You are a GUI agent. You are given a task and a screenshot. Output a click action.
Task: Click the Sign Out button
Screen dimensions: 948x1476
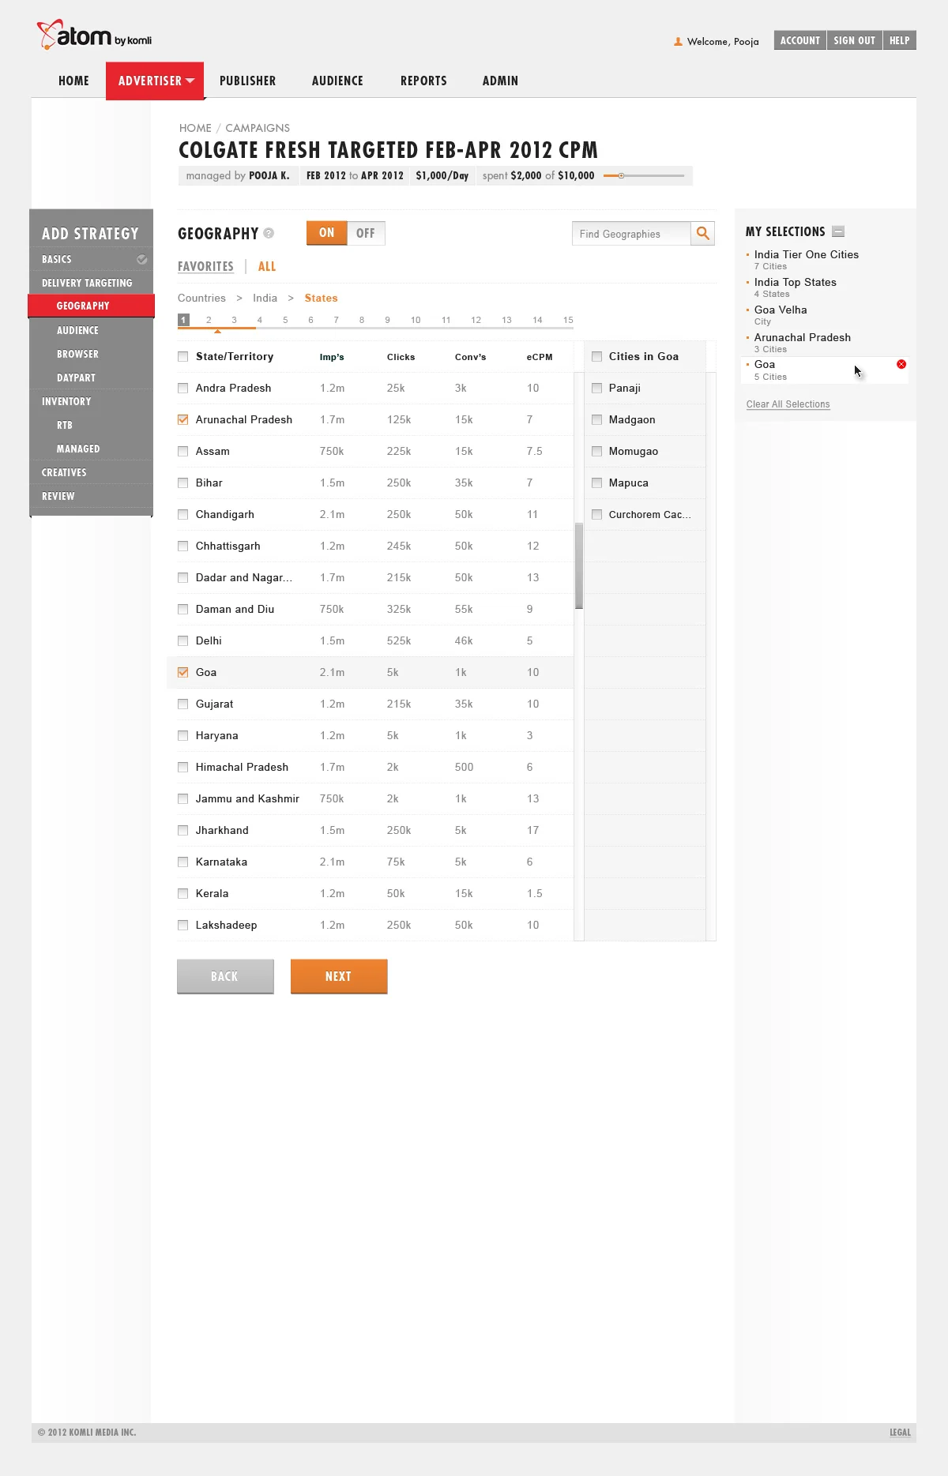[855, 40]
